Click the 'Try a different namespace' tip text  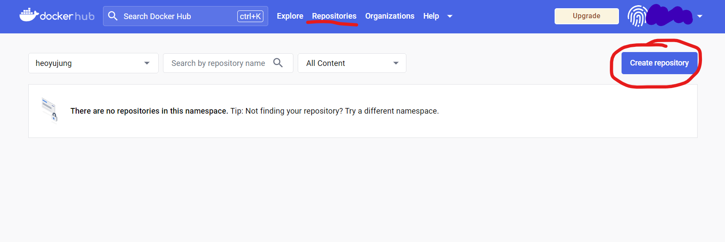pos(392,111)
